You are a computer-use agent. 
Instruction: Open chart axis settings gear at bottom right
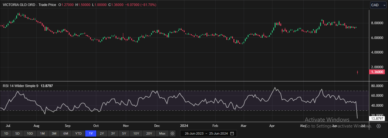(x=379, y=126)
